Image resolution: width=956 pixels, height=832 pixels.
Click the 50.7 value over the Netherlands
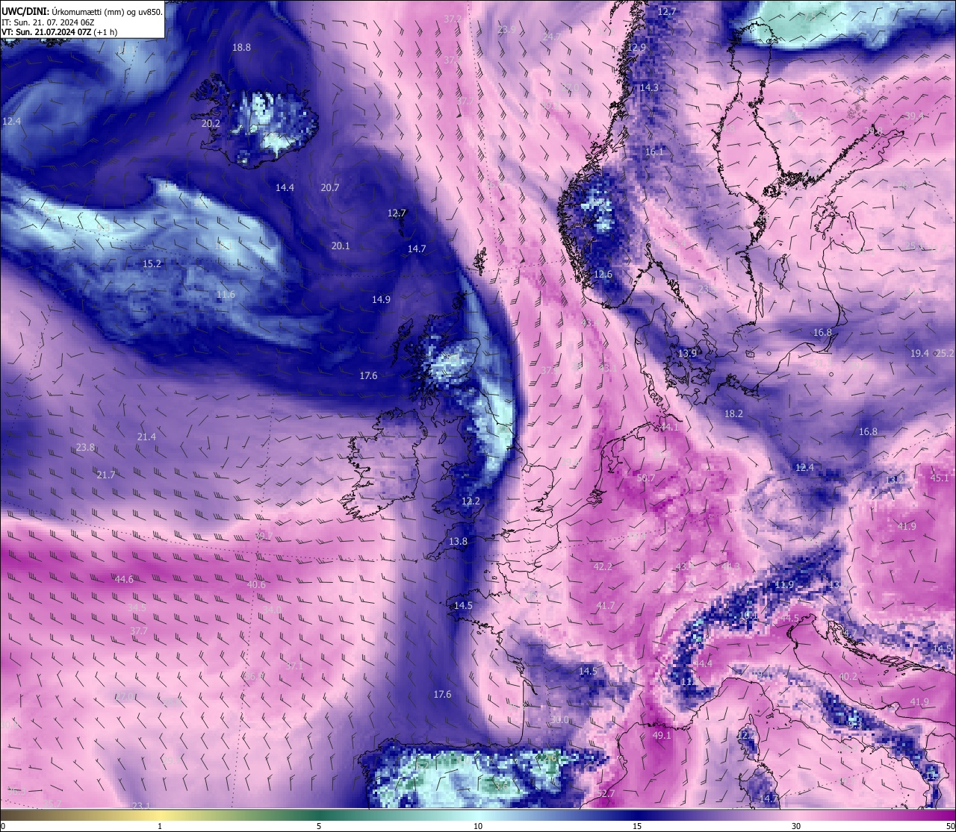pyautogui.click(x=645, y=478)
